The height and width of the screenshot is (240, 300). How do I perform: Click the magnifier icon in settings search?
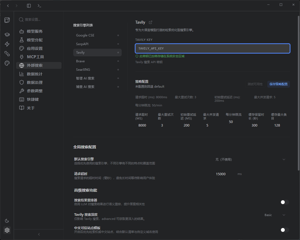pyautogui.click(x=21, y=20)
